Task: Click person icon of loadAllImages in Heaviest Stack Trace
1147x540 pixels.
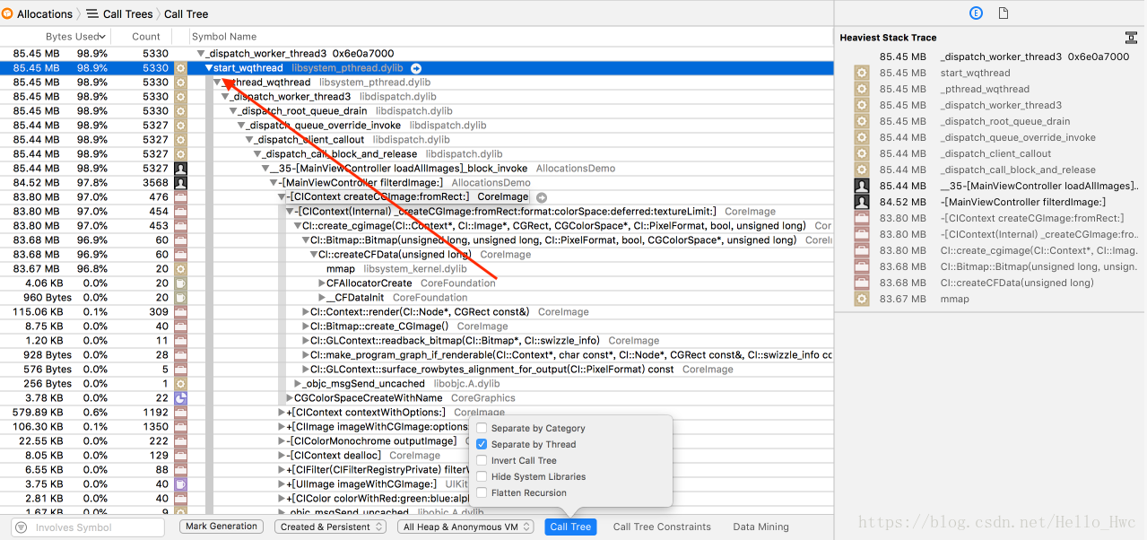Action: (x=862, y=186)
